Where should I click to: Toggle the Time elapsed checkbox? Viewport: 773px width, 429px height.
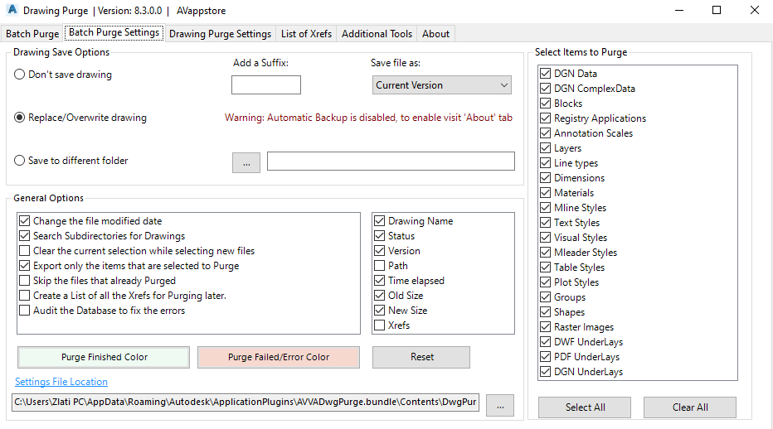pos(380,281)
